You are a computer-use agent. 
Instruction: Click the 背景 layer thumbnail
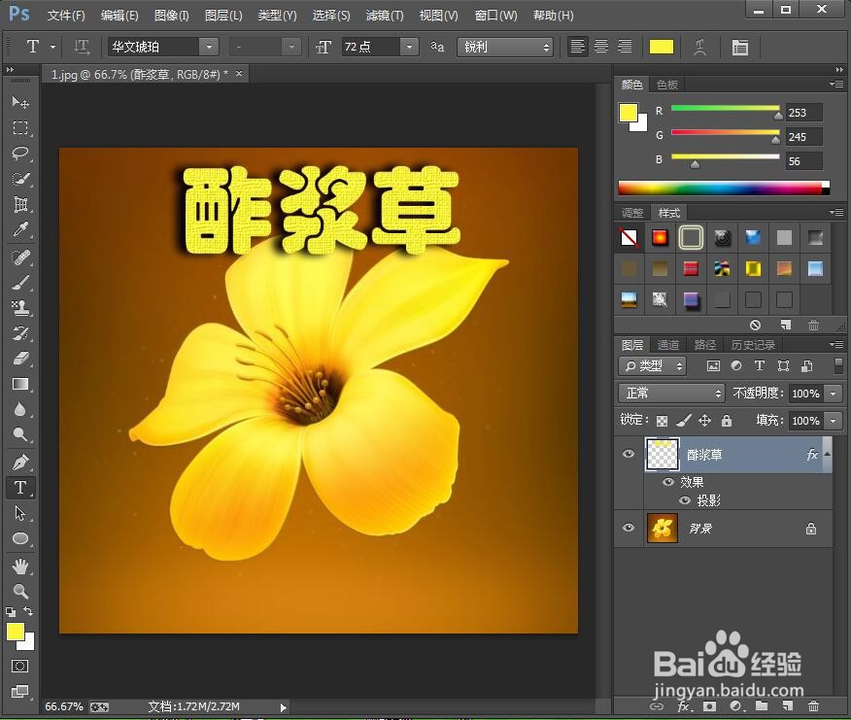[x=662, y=528]
